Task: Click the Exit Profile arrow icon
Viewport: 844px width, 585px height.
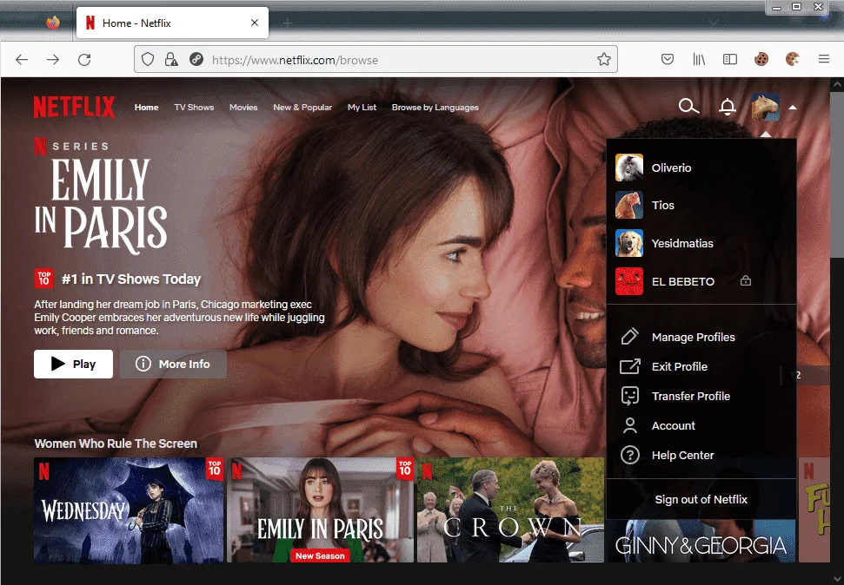Action: pos(630,366)
